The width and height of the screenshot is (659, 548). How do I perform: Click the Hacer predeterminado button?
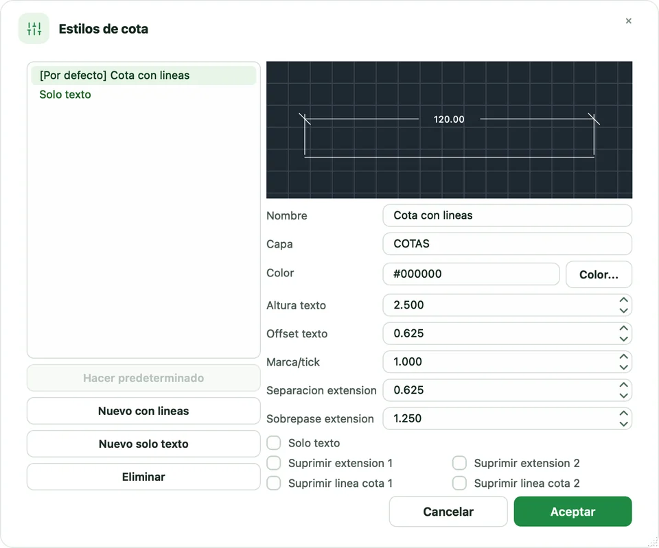pyautogui.click(x=143, y=378)
